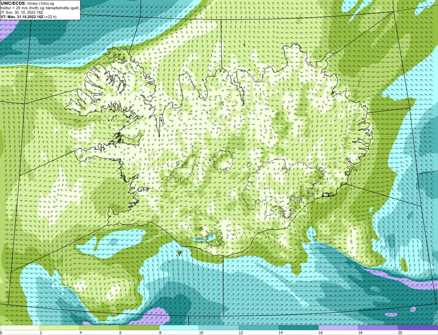Click the 14–16 m/s dark teal legend swatch
The height and width of the screenshot is (335, 438).
(x=299, y=327)
